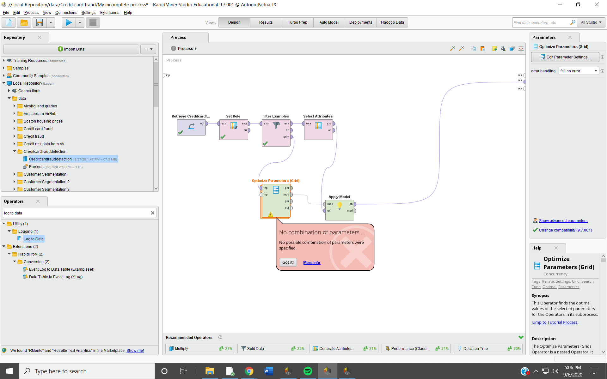Open the save options dropdown arrow

tap(51, 22)
